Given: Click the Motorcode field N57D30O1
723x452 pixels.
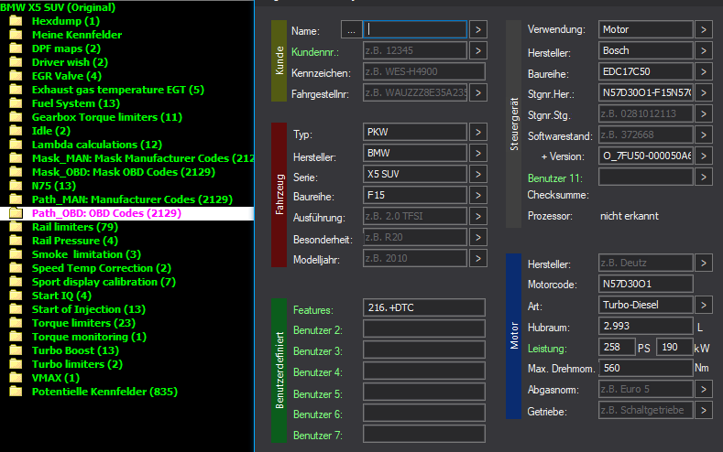Looking at the screenshot, I should point(645,284).
